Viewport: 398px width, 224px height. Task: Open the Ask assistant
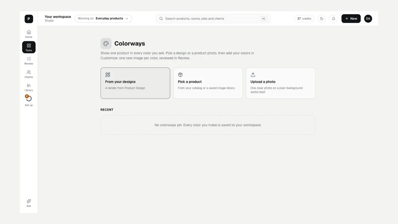tap(29, 203)
